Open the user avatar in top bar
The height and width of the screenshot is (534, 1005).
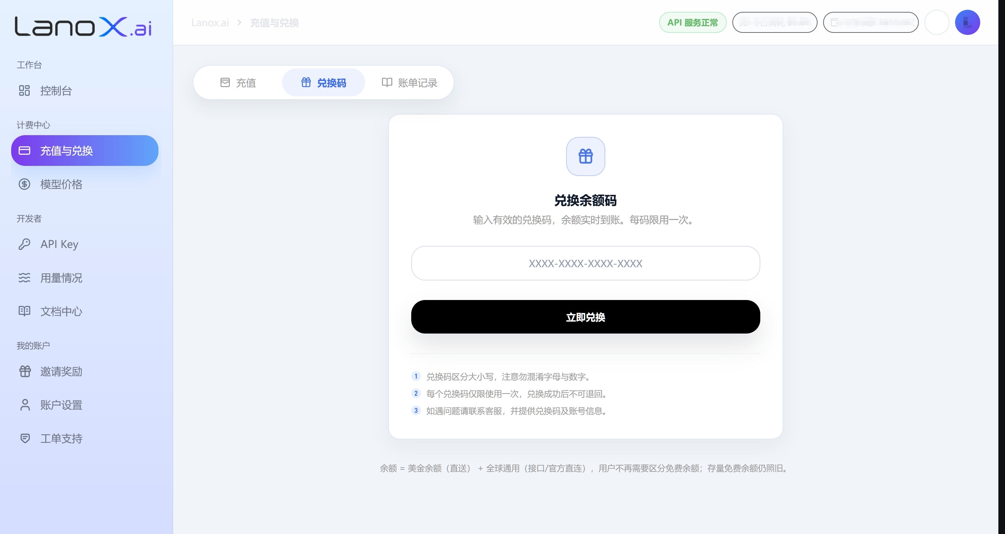[x=967, y=22]
